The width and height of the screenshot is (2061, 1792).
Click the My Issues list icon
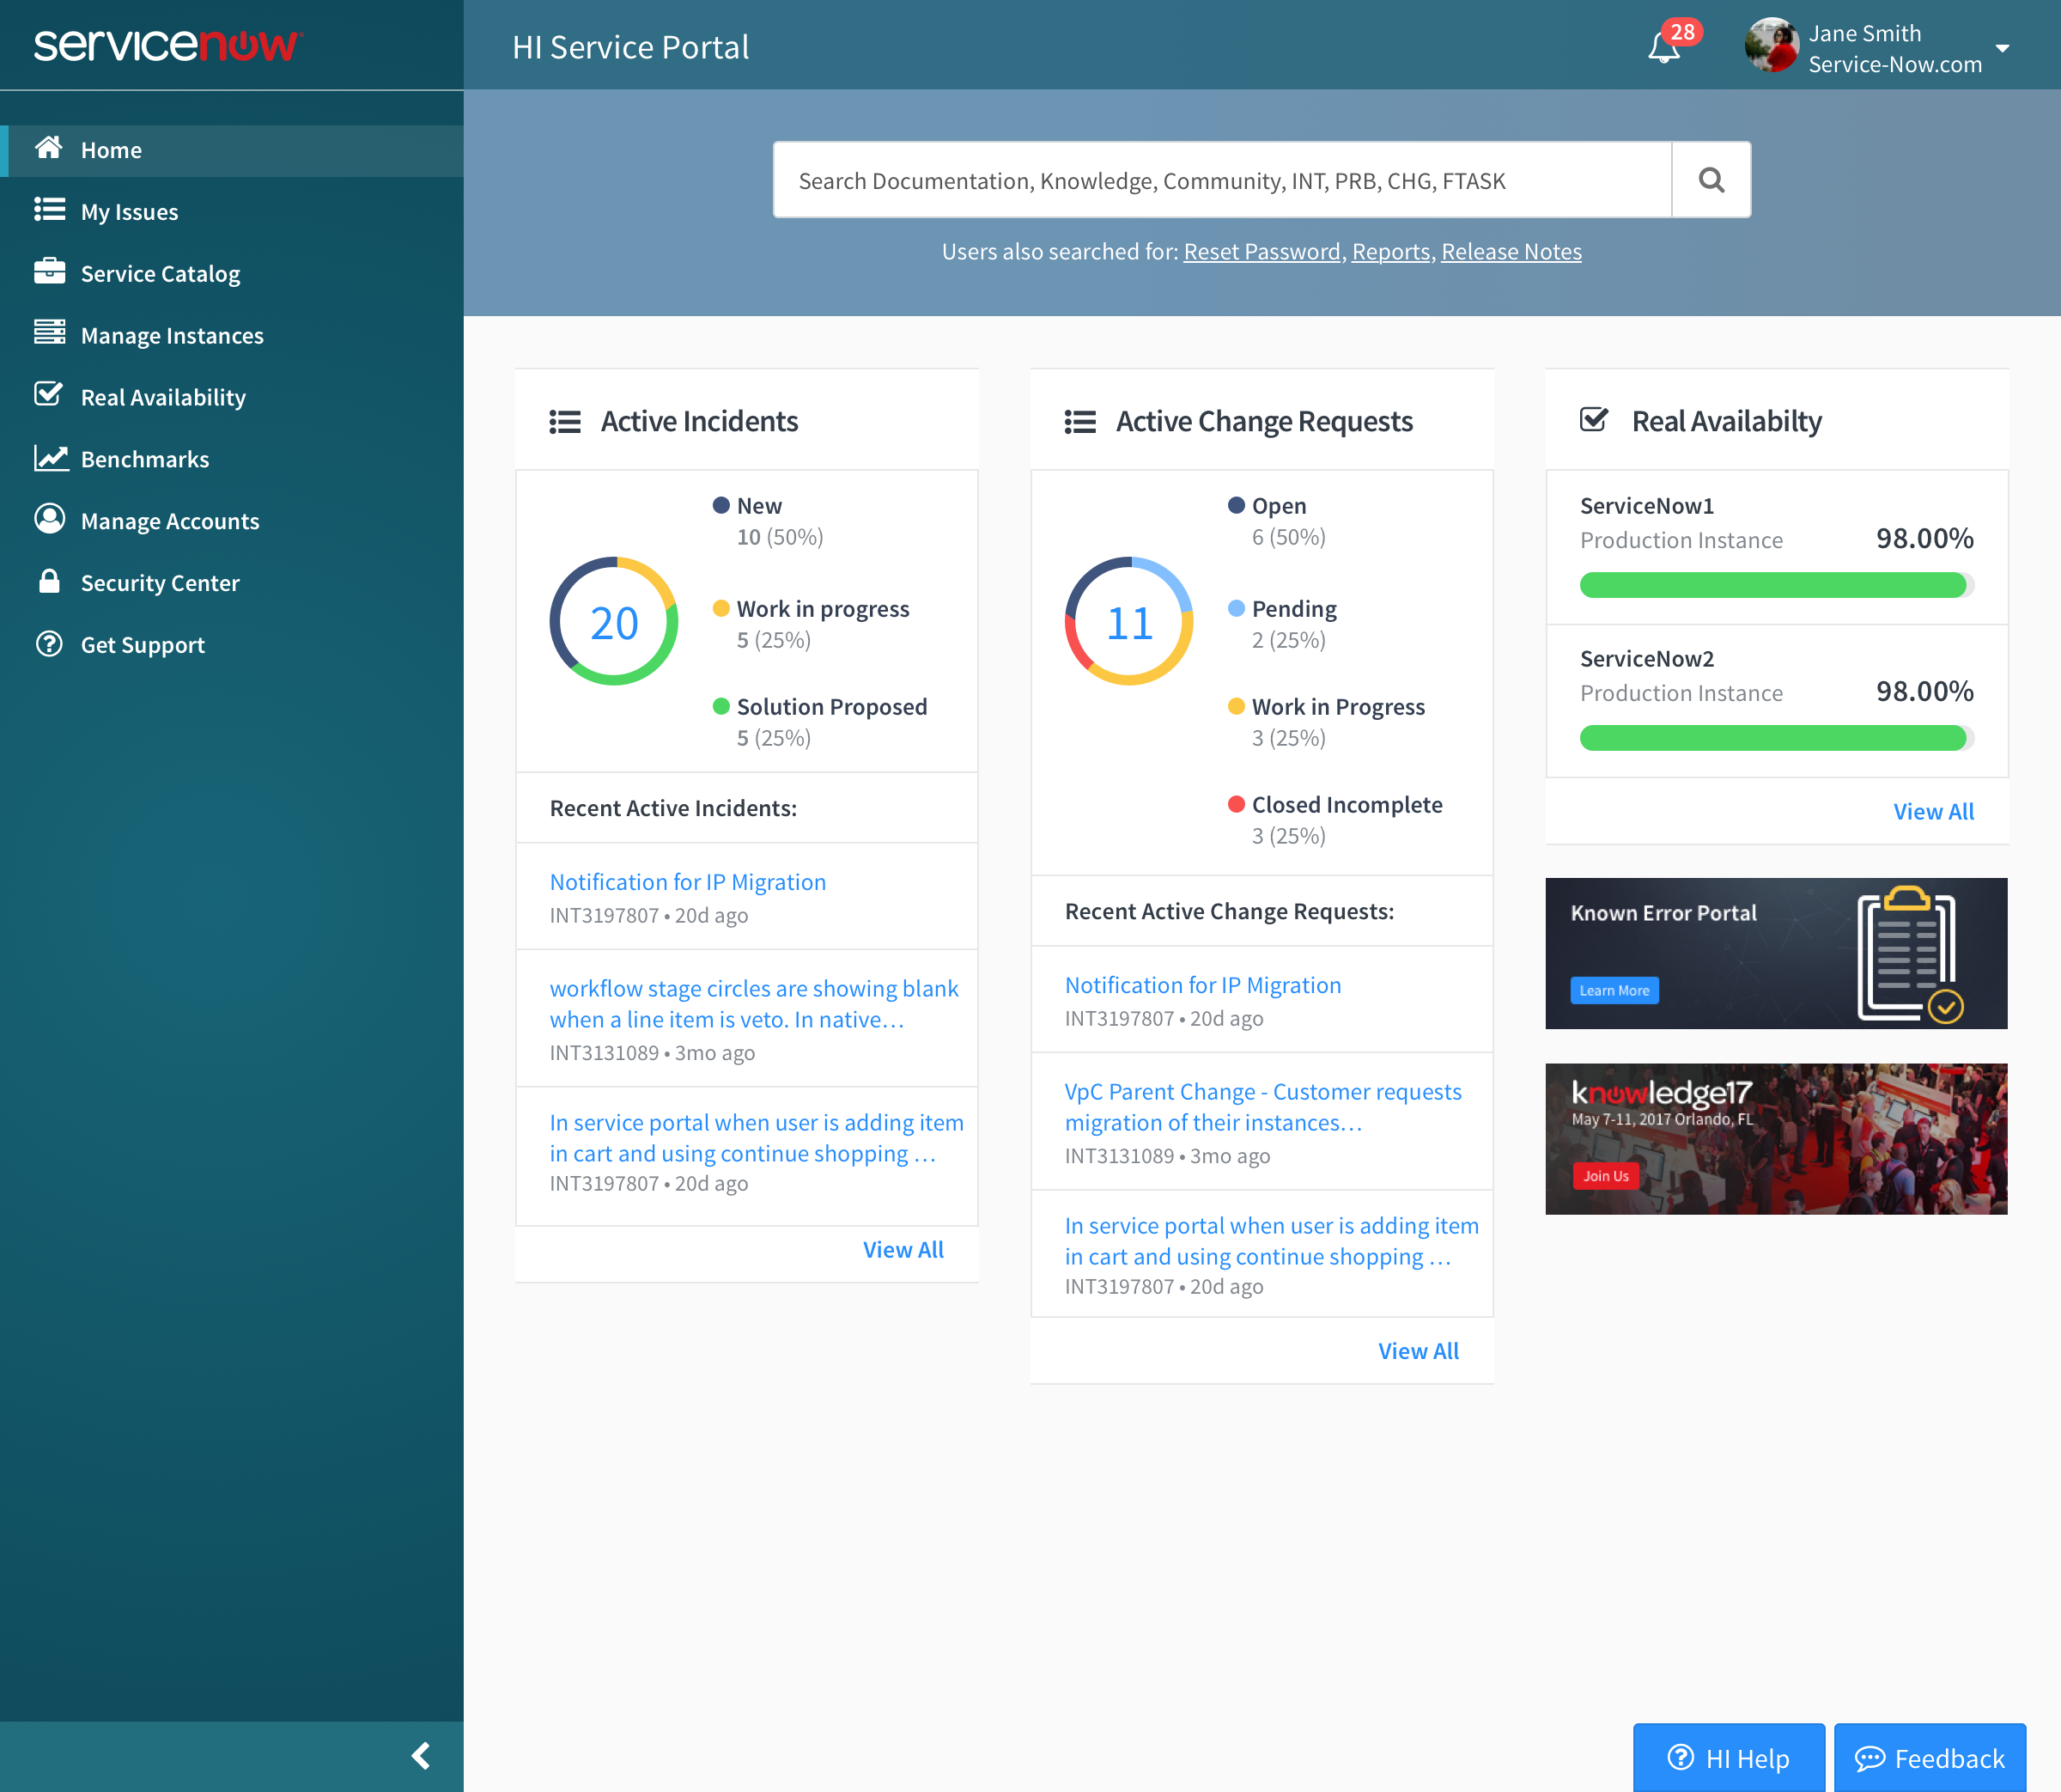pos(49,209)
